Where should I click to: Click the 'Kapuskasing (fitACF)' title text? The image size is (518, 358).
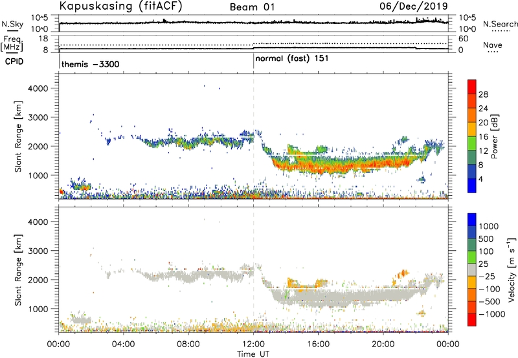tap(120, 6)
